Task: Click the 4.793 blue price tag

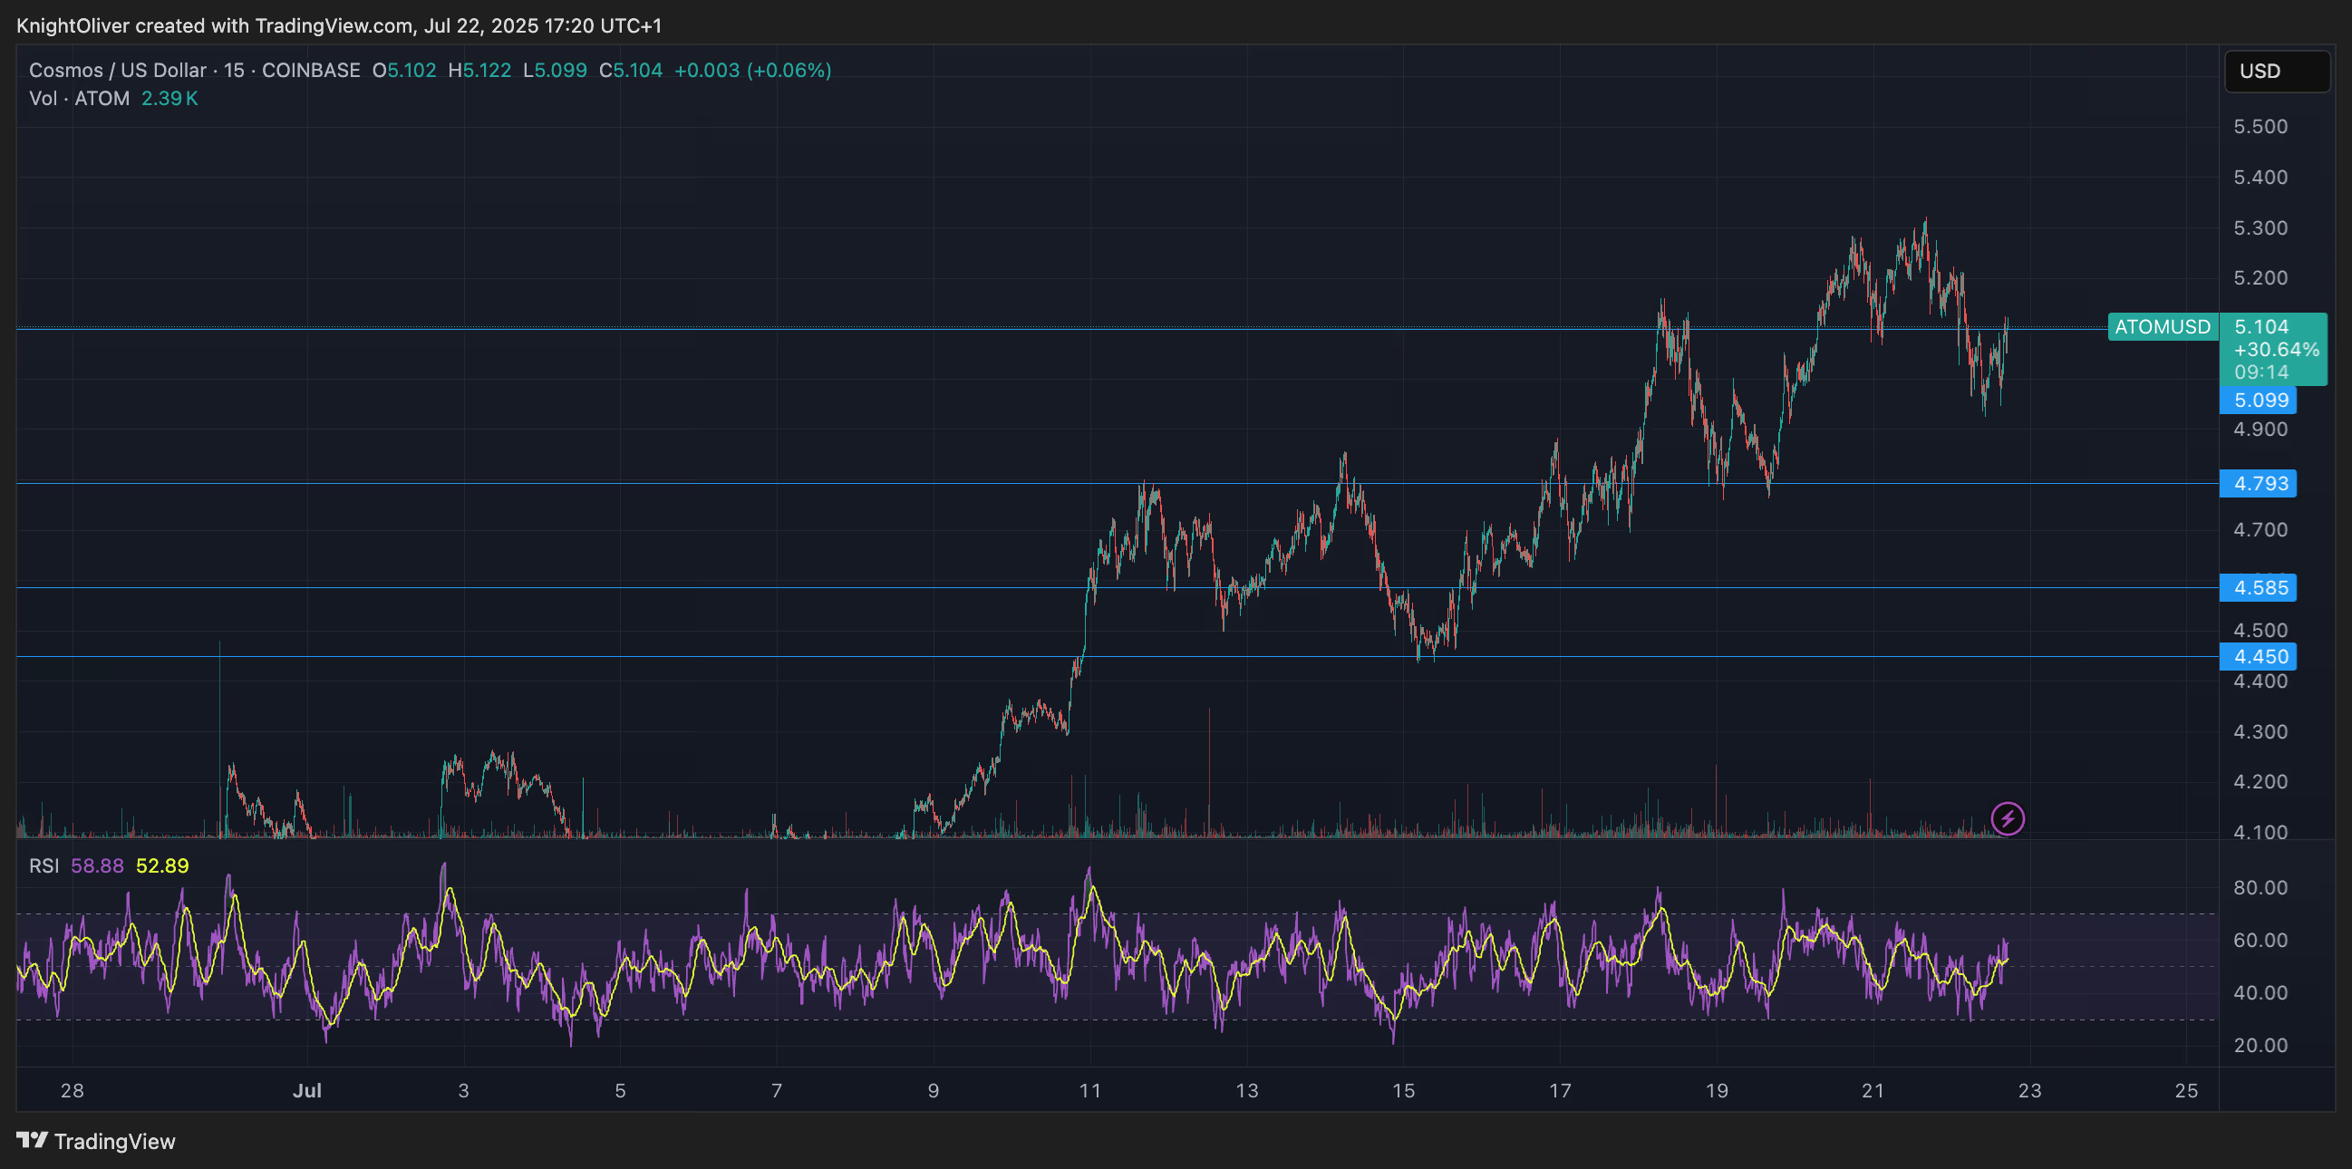Action: pyautogui.click(x=2260, y=484)
